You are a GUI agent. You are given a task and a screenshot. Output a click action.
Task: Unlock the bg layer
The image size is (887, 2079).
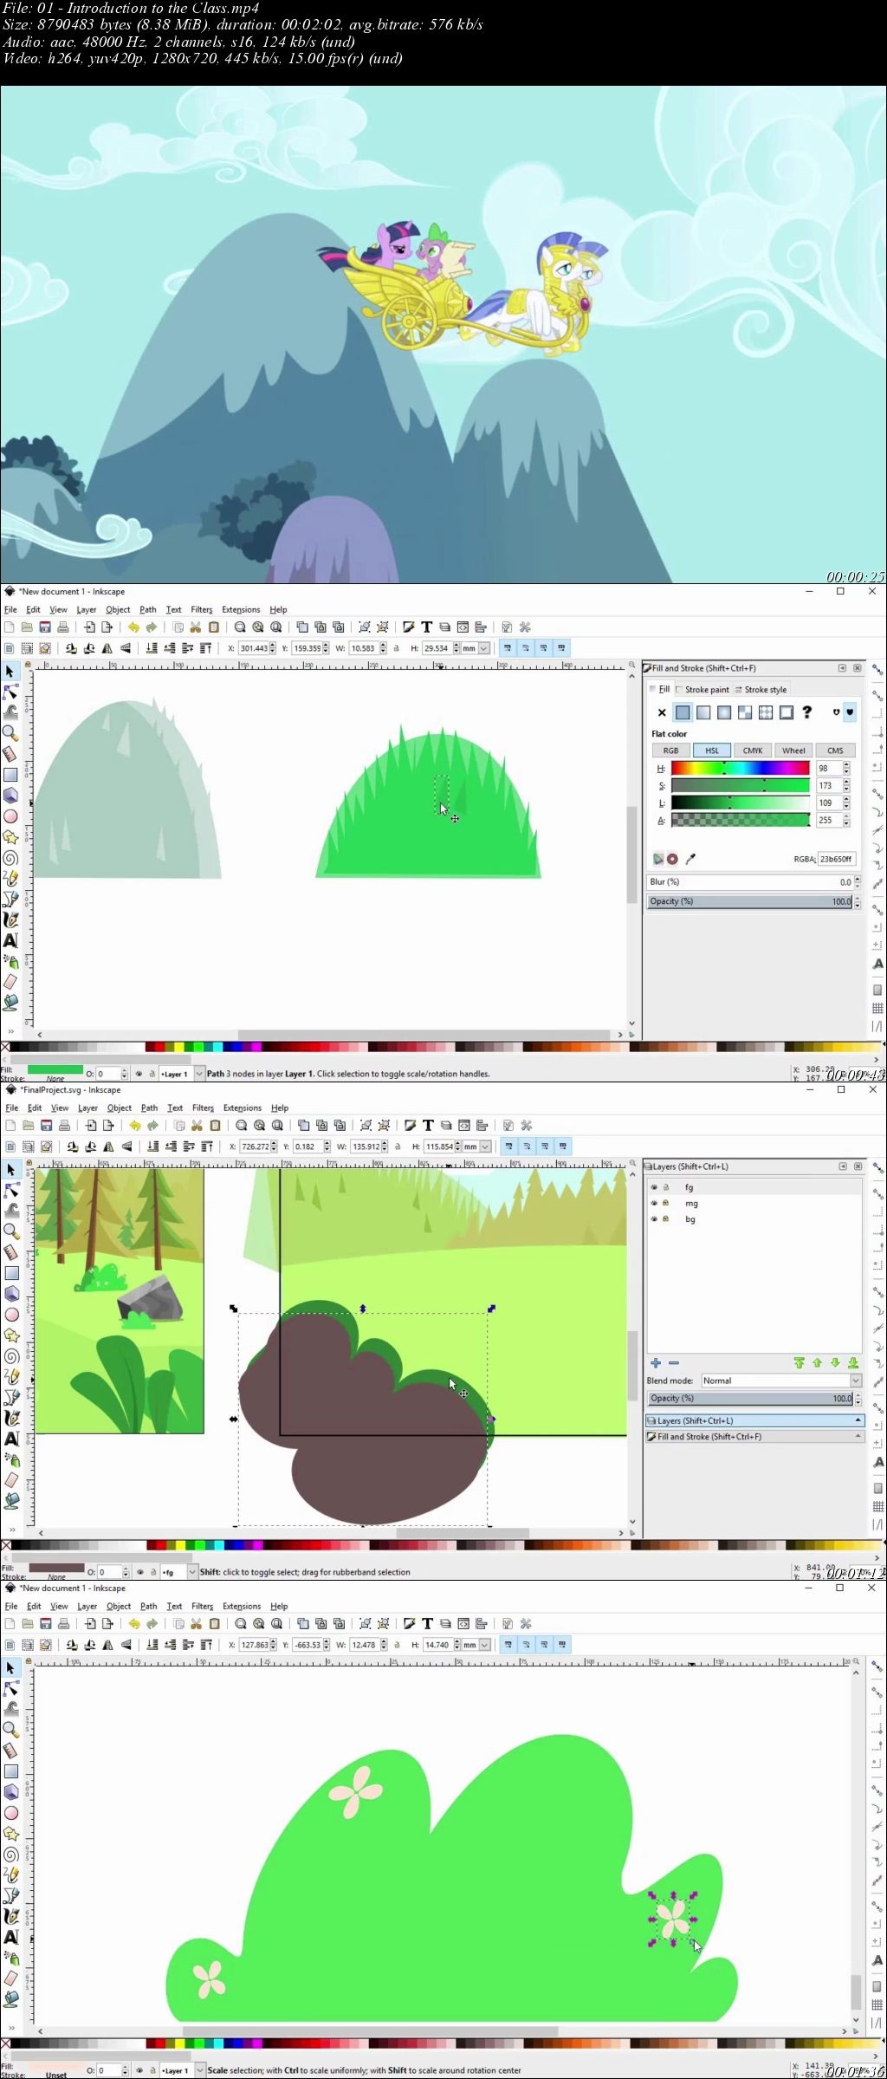(x=666, y=1218)
